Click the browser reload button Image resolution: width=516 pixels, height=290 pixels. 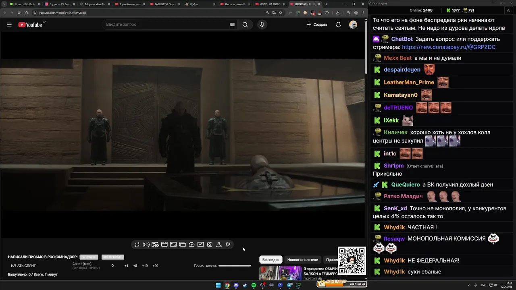point(19,12)
